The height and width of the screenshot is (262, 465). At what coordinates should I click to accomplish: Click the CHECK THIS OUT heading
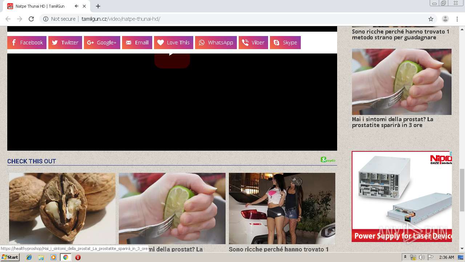click(32, 161)
